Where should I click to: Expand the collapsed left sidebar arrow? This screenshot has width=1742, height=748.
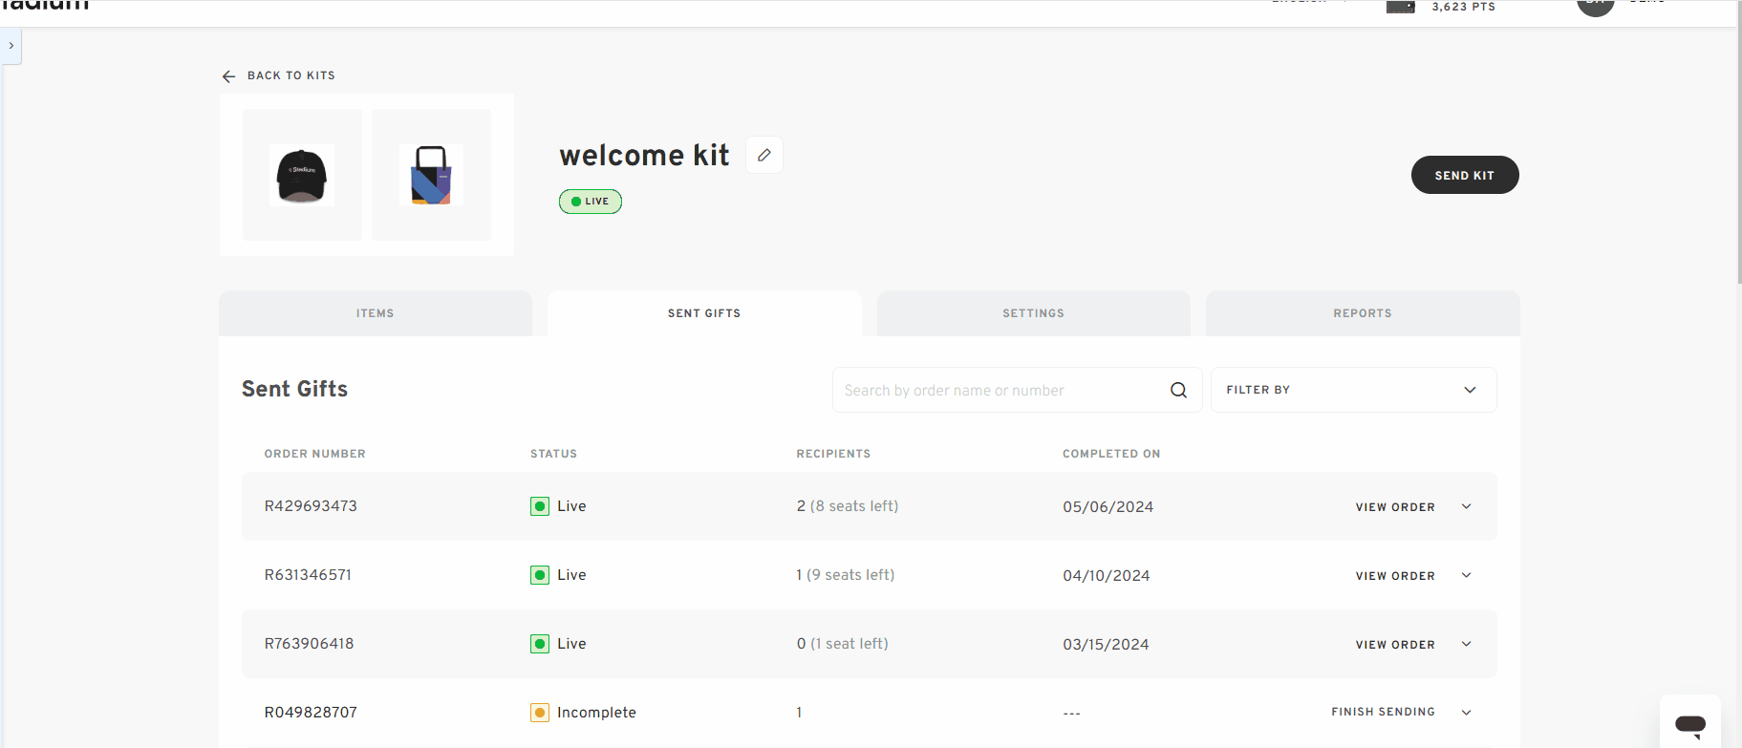[x=11, y=46]
